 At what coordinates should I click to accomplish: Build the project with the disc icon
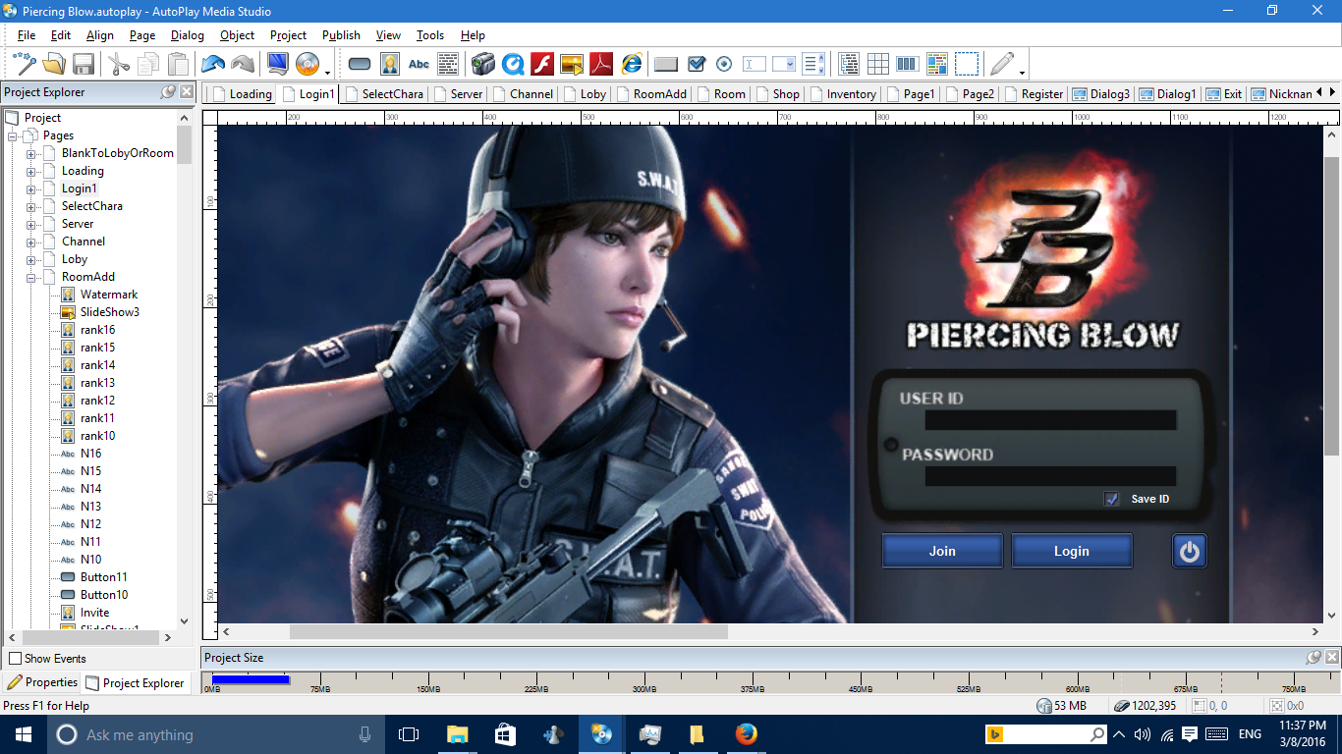tap(308, 65)
